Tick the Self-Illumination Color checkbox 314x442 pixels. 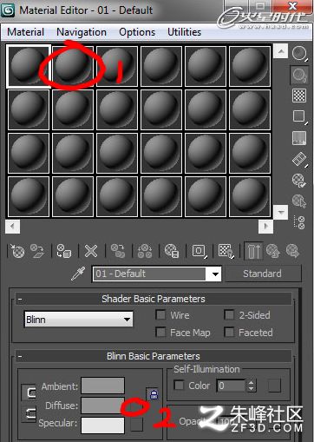point(179,386)
